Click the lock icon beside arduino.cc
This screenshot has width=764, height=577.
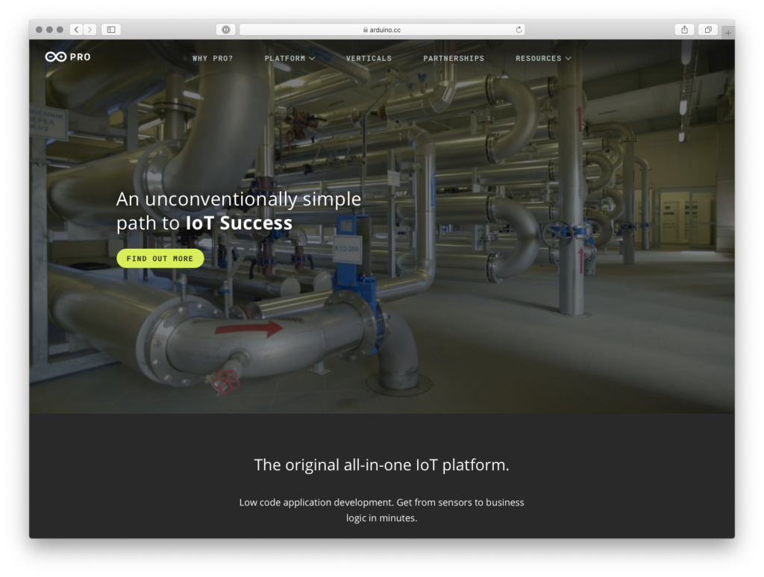pyautogui.click(x=366, y=31)
